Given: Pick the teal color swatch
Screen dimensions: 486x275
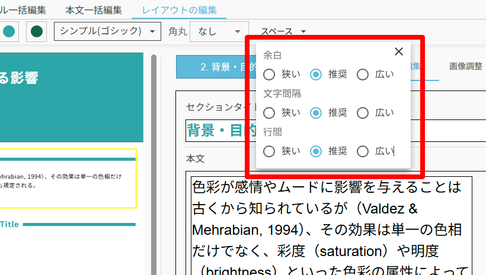Looking at the screenshot, I should pos(8,31).
